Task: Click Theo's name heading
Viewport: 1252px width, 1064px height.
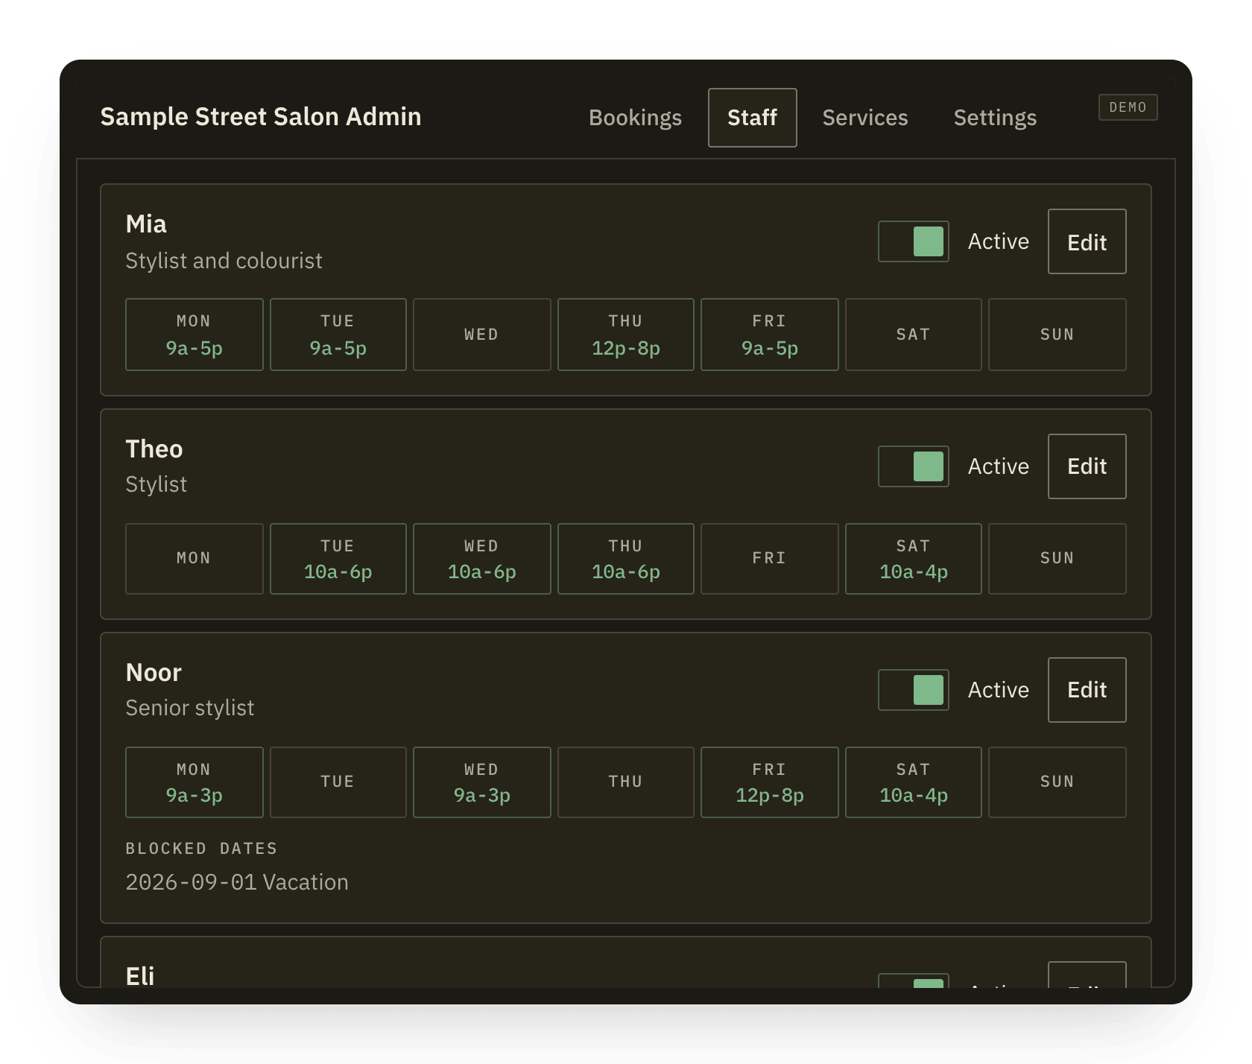Action: click(154, 449)
